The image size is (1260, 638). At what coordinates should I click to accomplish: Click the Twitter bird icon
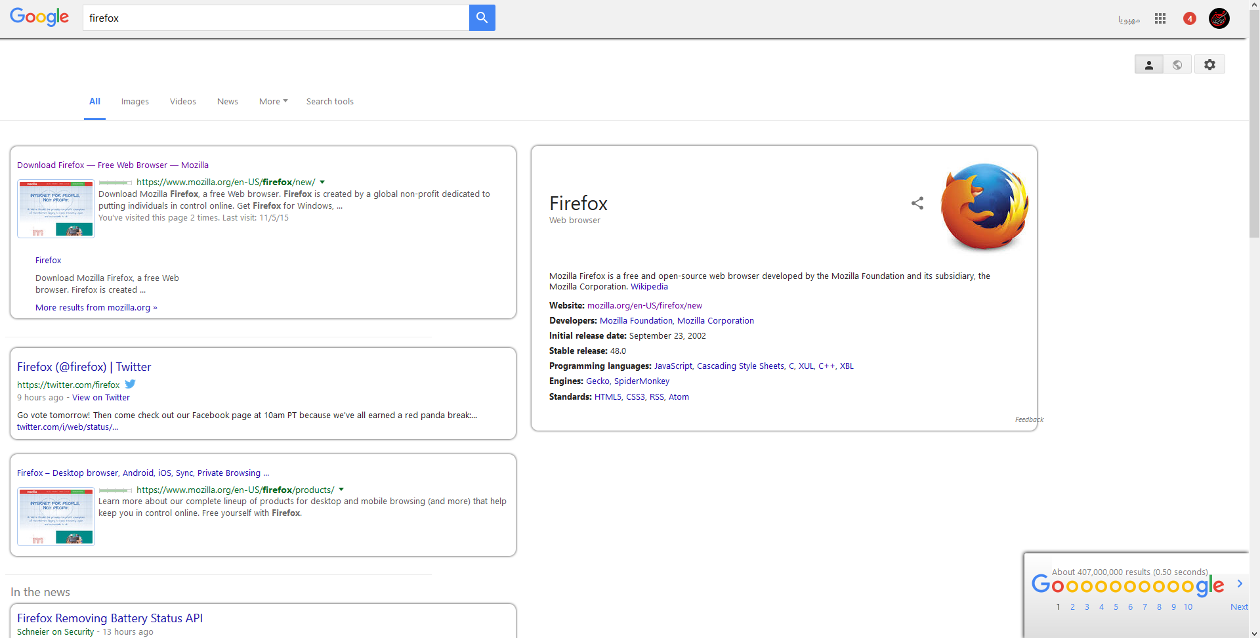130,384
